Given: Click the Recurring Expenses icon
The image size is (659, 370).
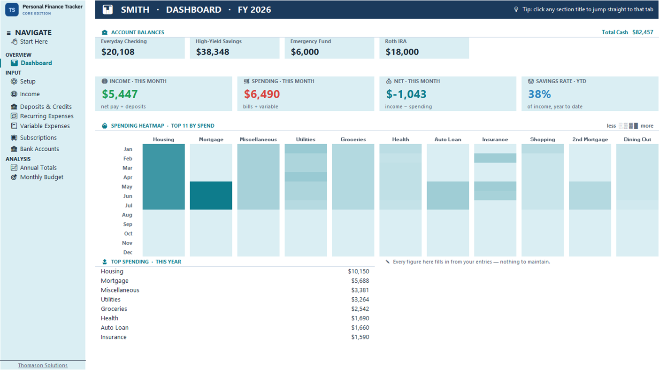Looking at the screenshot, I should [x=14, y=116].
